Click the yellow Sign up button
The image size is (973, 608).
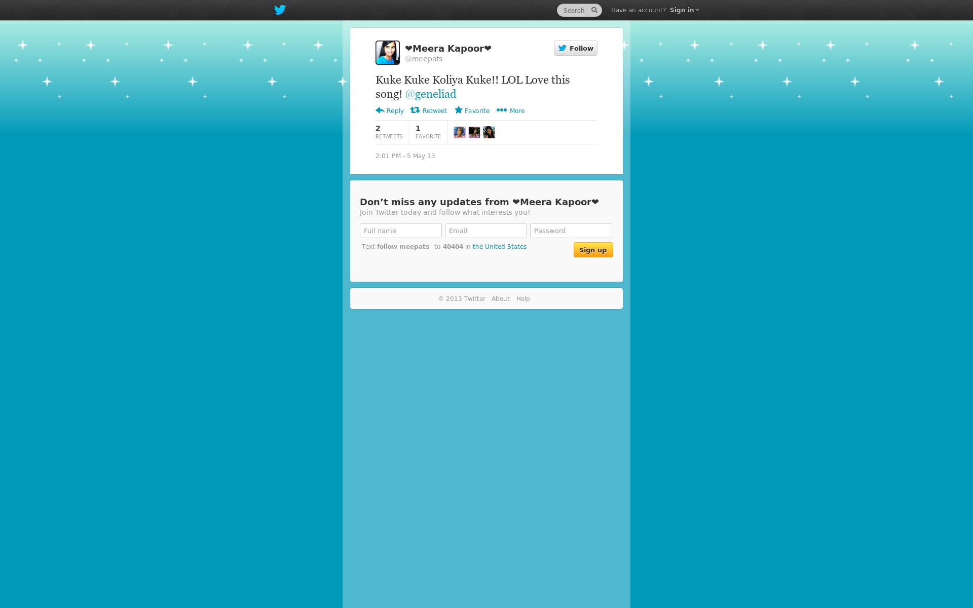[x=593, y=250]
